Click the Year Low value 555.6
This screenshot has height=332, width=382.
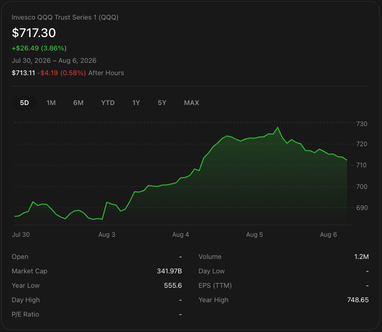(173, 286)
